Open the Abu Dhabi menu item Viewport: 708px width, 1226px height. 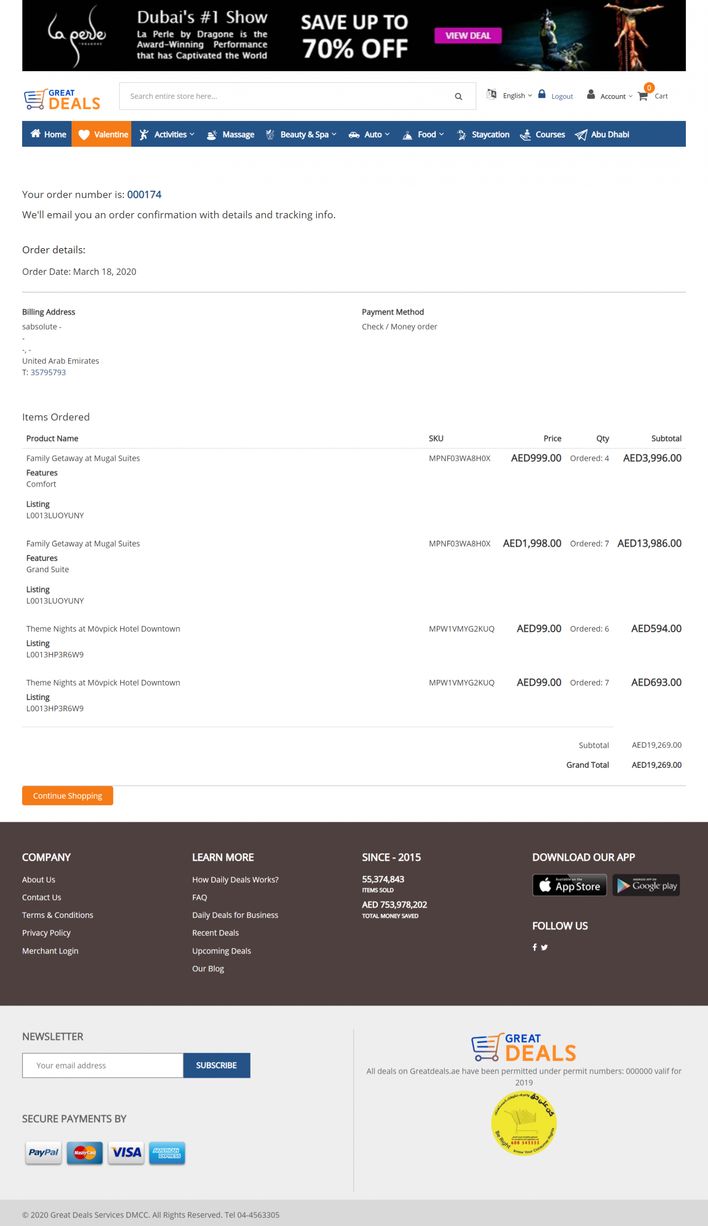(x=602, y=135)
